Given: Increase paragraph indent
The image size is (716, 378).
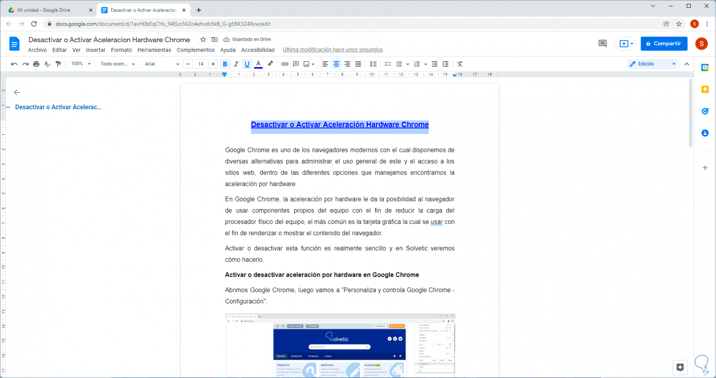Looking at the screenshot, I should click(445, 64).
